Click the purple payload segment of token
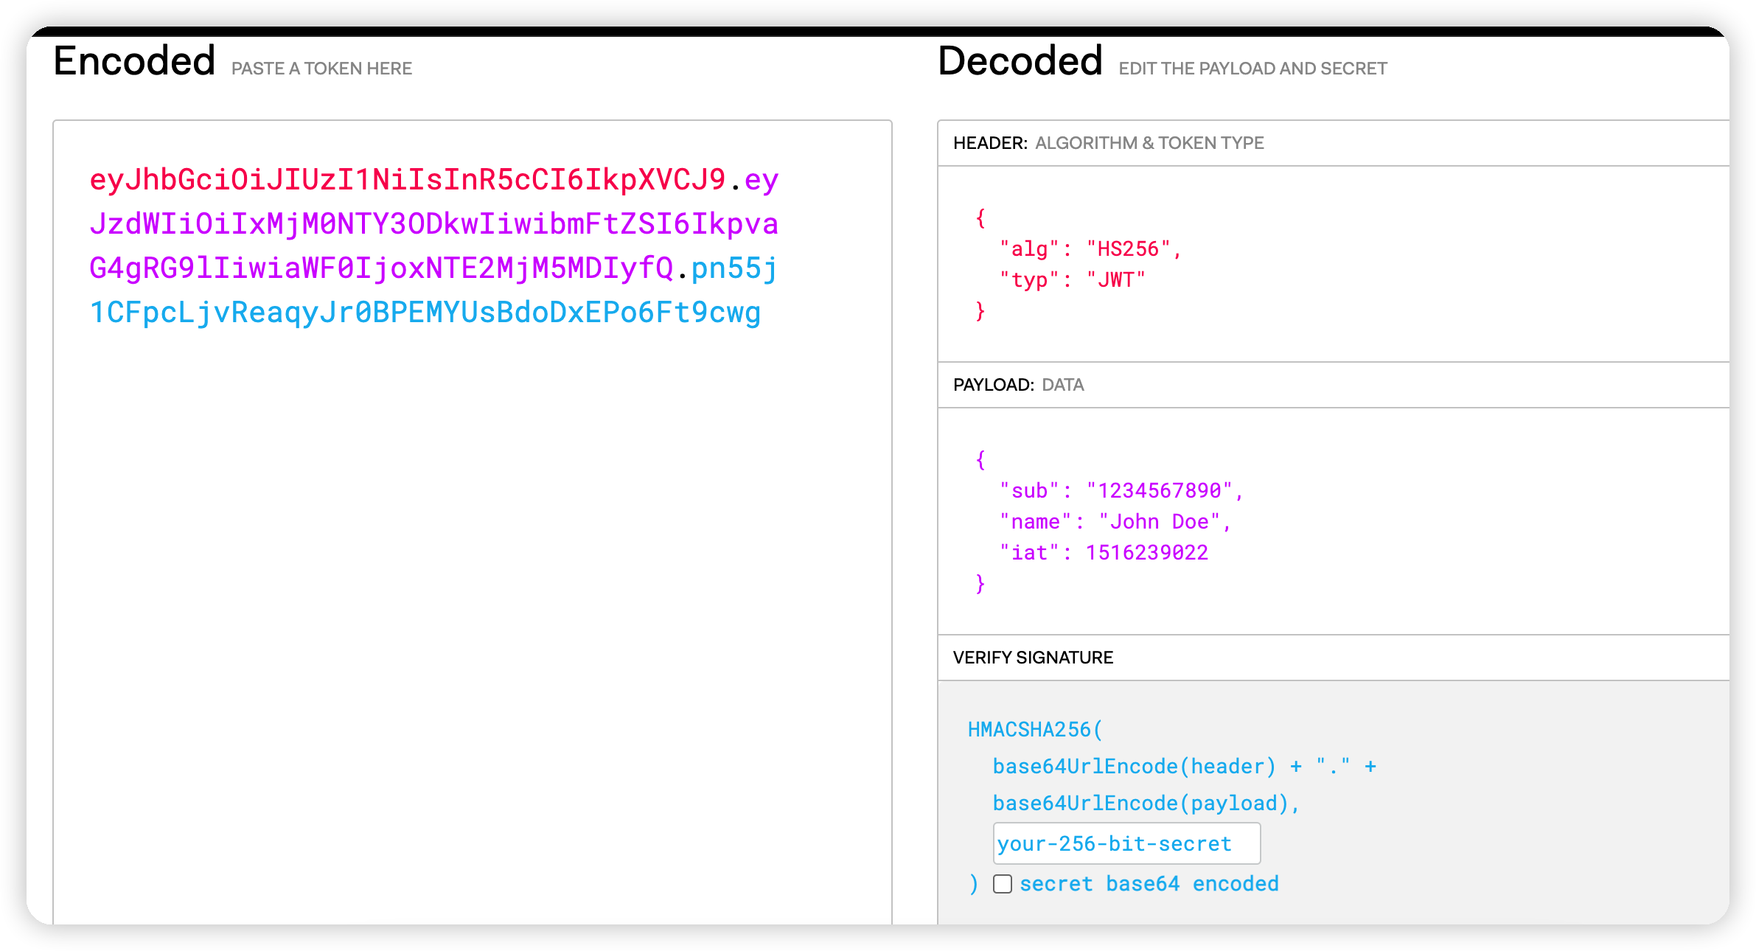This screenshot has width=1756, height=951. [x=433, y=224]
